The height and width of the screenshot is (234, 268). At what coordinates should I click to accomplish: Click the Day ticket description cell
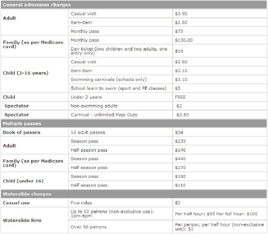(x=119, y=51)
